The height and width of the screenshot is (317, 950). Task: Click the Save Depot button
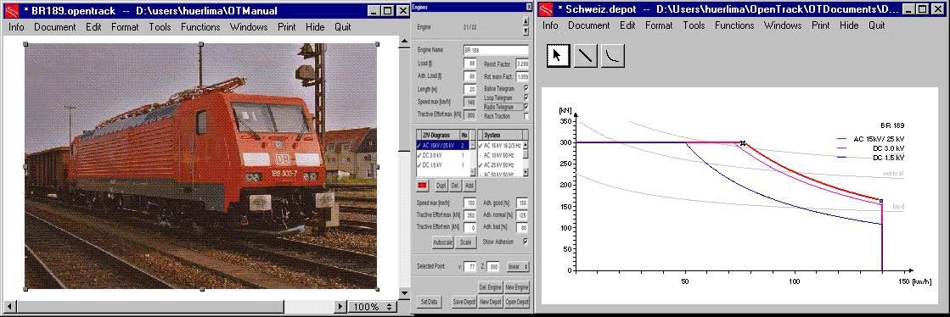pyautogui.click(x=464, y=302)
